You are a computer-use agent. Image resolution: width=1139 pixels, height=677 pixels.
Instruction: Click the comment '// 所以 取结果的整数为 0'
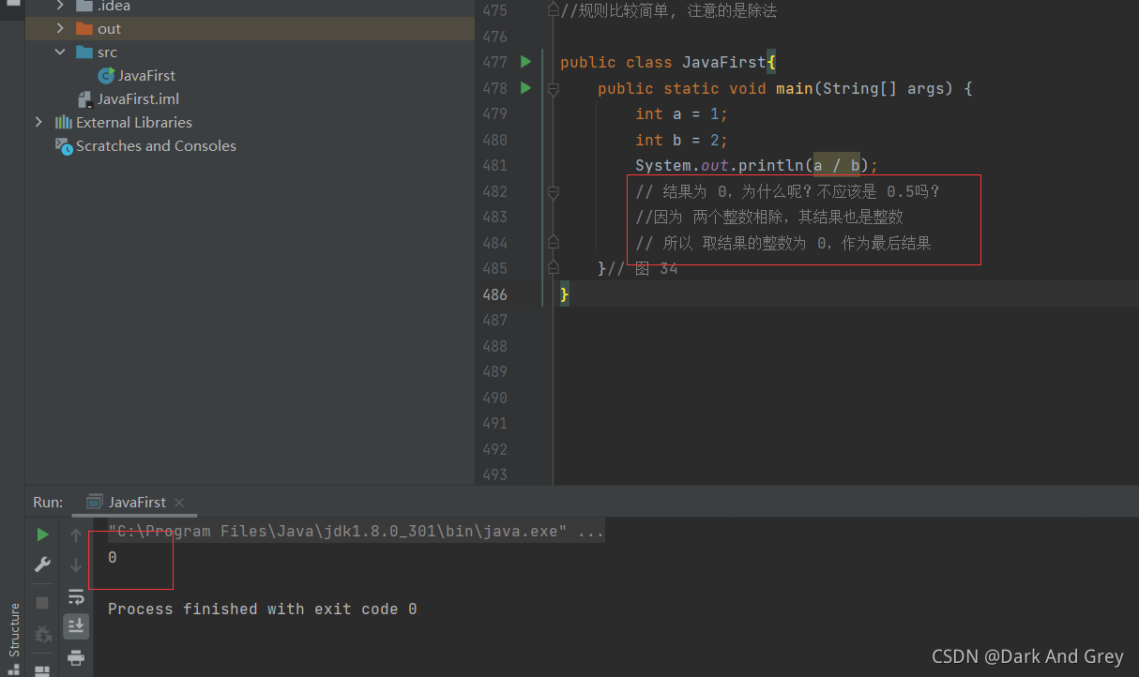point(783,243)
